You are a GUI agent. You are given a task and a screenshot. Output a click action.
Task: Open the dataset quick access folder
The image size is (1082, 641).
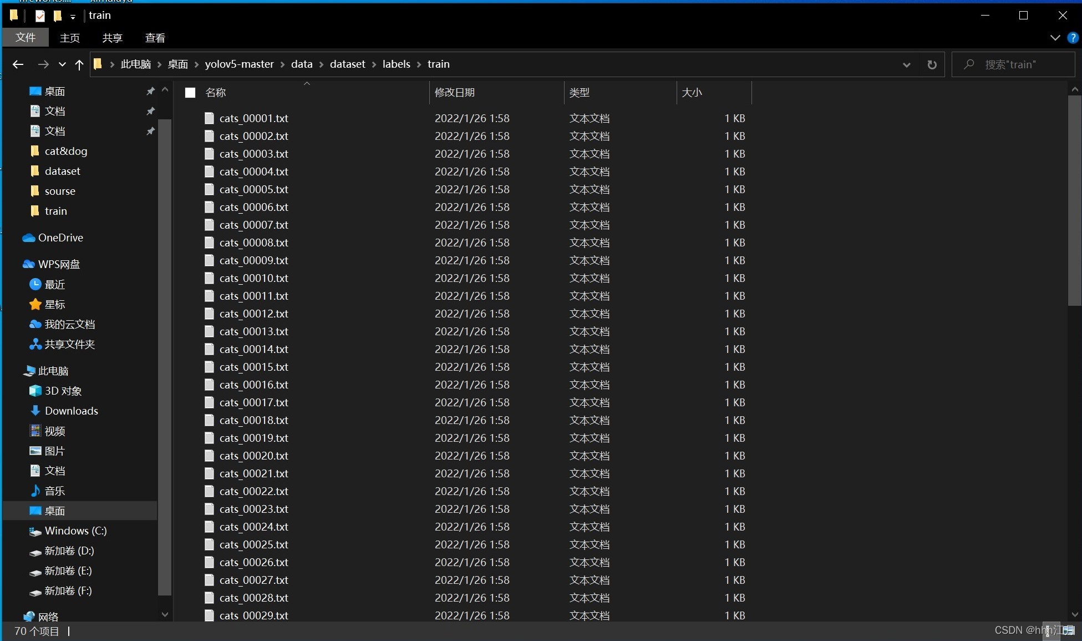pos(55,171)
